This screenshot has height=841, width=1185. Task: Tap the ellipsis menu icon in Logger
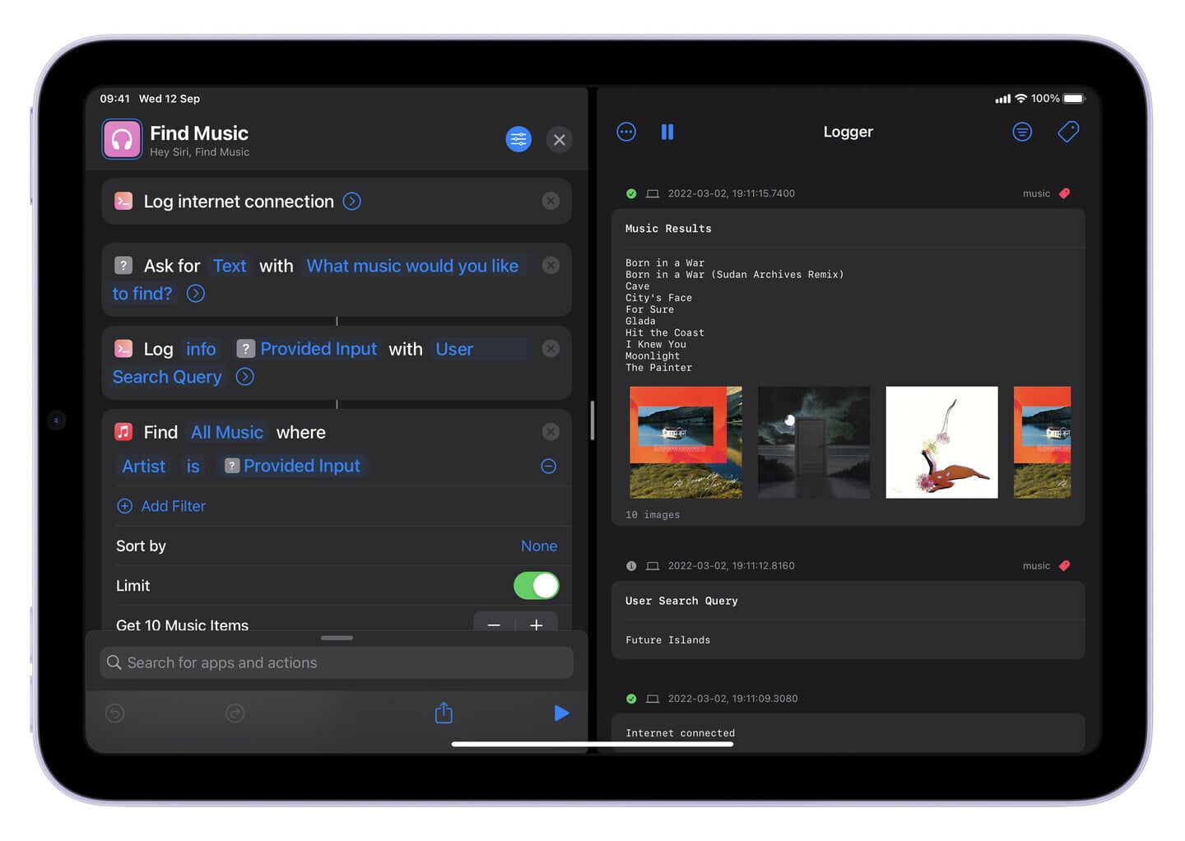[626, 132]
